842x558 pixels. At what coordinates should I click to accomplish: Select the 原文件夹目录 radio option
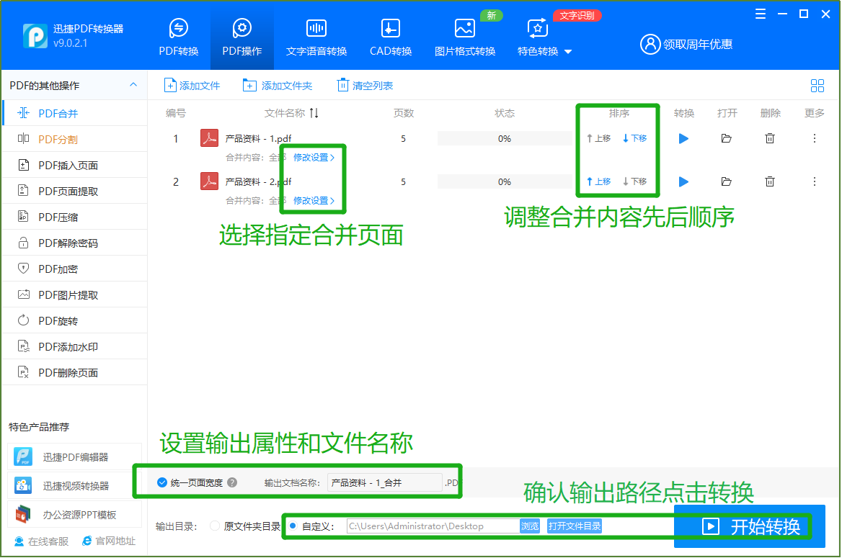pos(215,526)
